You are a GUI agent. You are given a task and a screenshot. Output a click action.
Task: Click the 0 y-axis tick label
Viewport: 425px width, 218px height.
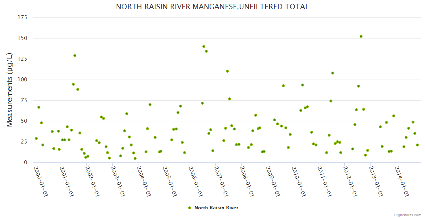(x=25, y=162)
